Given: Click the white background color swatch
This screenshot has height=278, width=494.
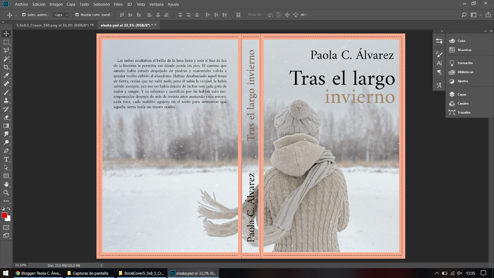Looking at the screenshot, I should click(9, 219).
